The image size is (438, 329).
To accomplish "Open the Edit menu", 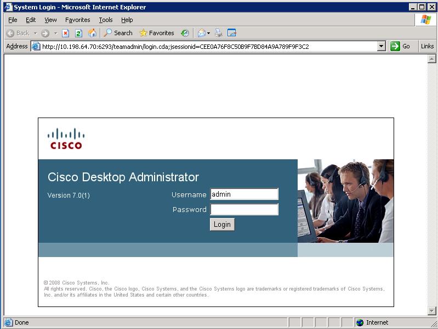I will (x=31, y=20).
